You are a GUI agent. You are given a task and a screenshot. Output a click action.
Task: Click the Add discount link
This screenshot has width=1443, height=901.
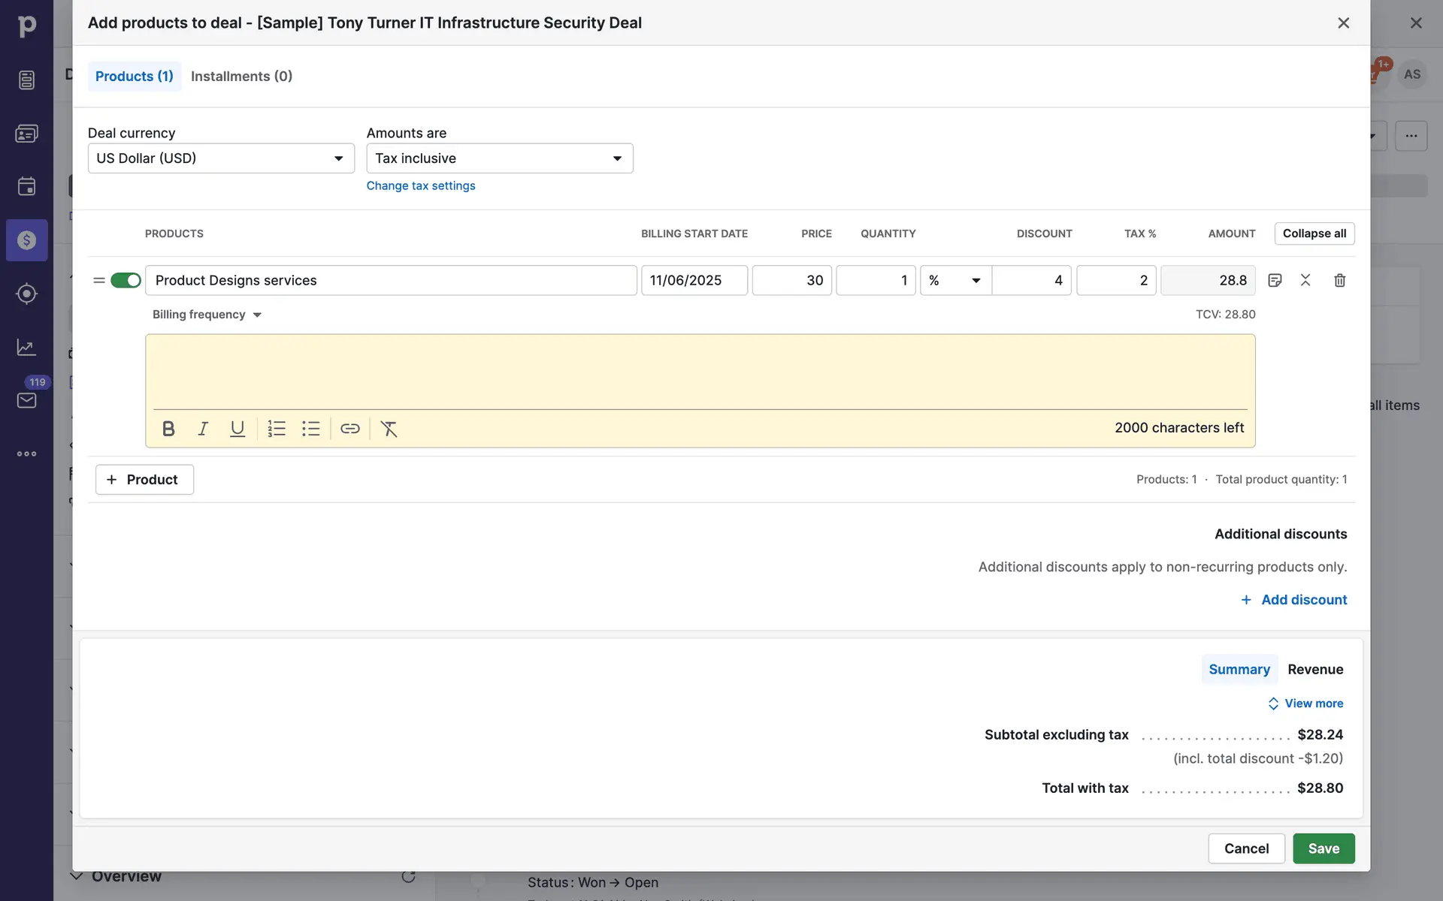[1294, 600]
